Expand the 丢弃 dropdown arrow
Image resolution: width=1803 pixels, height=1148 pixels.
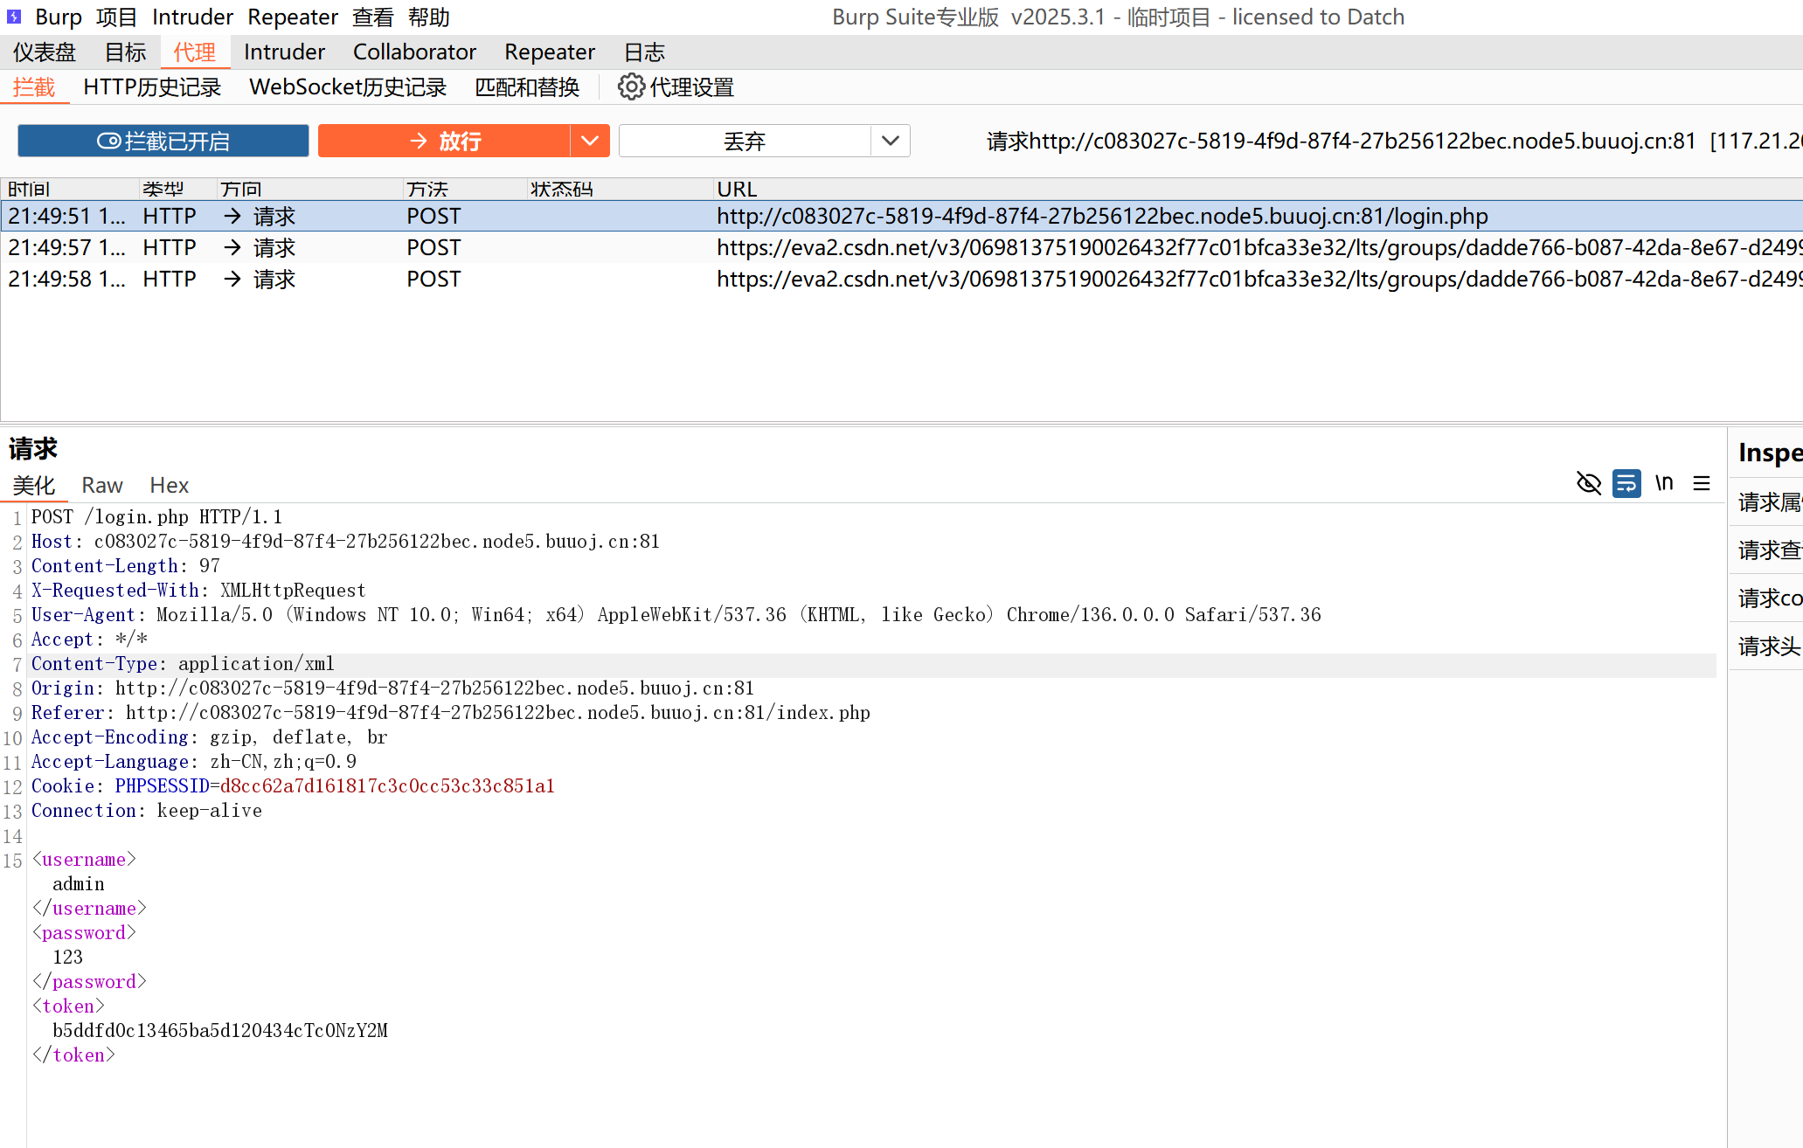click(x=891, y=141)
